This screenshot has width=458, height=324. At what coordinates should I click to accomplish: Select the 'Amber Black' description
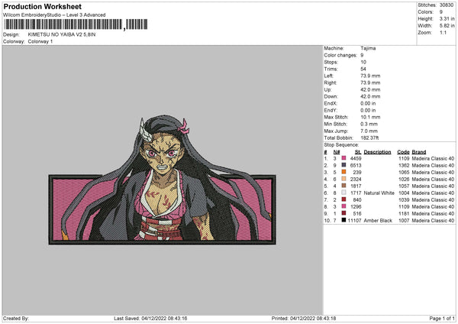pos(378,221)
